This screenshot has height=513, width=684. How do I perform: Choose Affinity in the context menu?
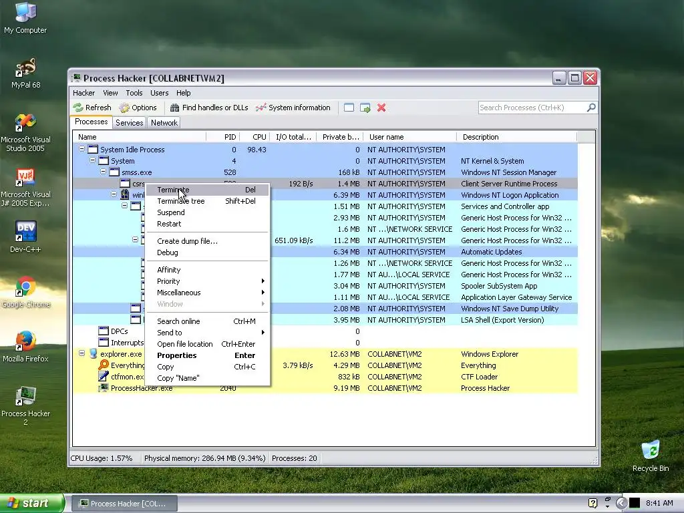pos(208,270)
